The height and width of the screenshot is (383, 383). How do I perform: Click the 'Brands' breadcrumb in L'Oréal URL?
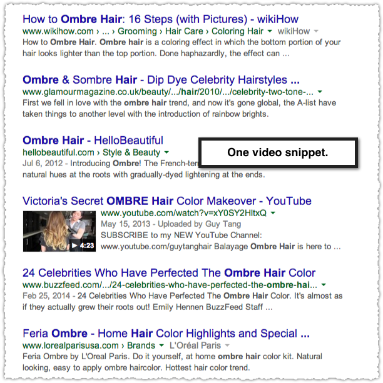point(141,346)
